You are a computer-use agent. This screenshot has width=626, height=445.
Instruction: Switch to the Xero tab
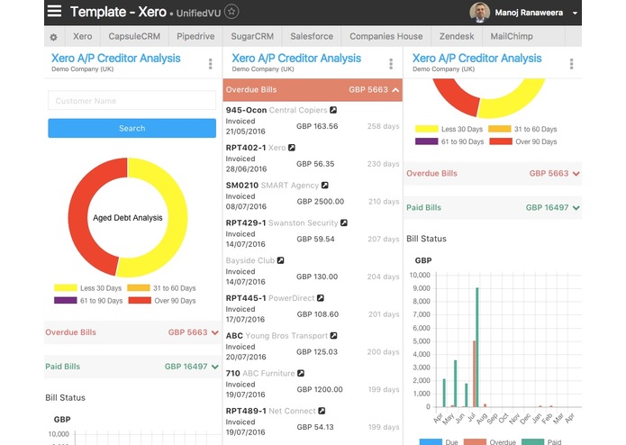(83, 36)
